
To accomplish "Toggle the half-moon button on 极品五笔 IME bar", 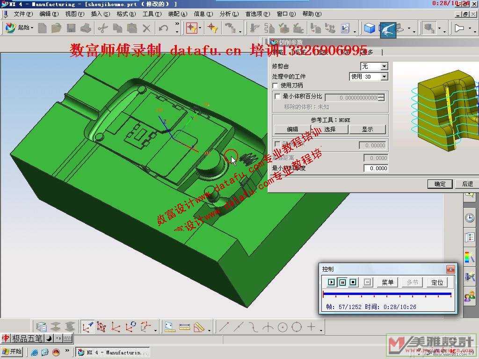I will pos(49,338).
